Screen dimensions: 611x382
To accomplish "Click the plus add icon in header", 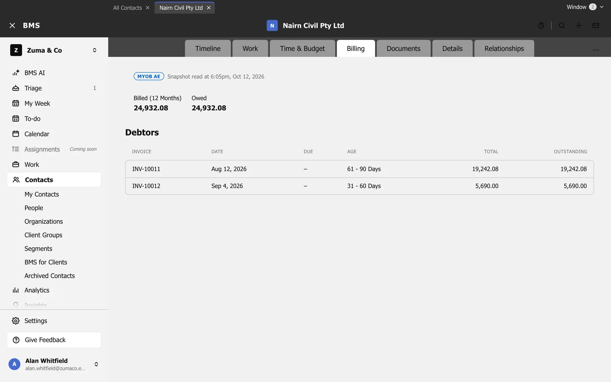I will click(x=579, y=25).
